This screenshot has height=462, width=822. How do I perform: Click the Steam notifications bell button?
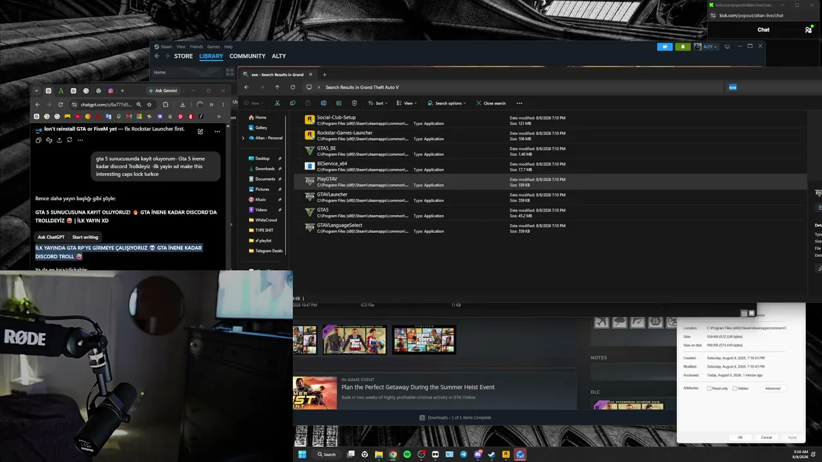683,47
